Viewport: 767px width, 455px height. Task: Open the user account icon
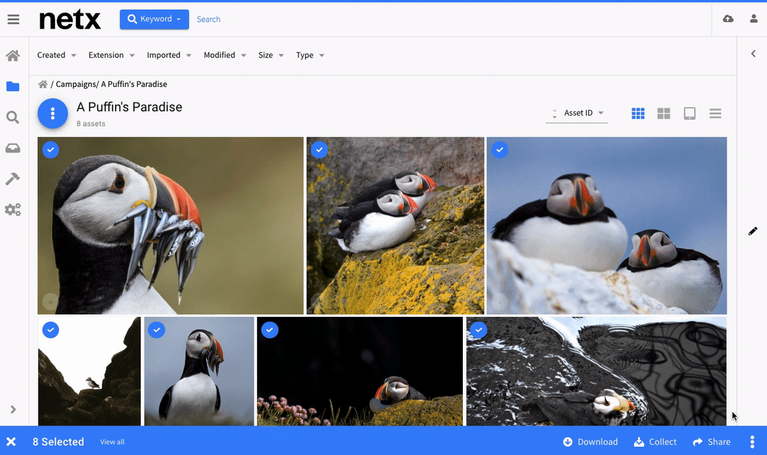[x=754, y=19]
